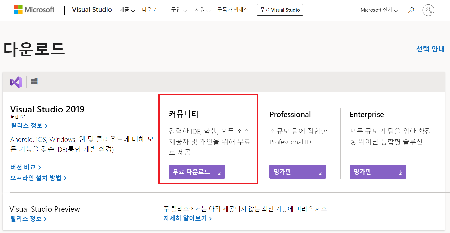
Task: Click the Enterprise trial download arrow icon
Action: pos(400,172)
